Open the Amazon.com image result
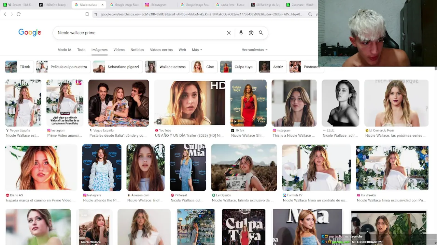437x245 pixels. [145, 167]
